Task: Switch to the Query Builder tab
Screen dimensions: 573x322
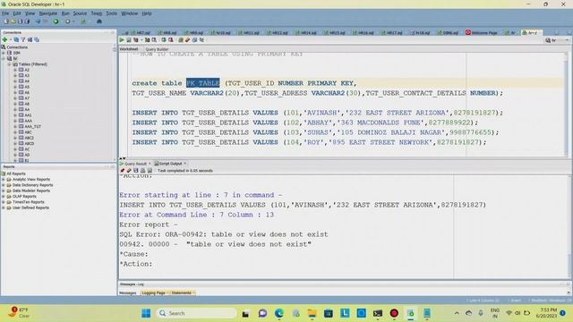Action: click(157, 49)
